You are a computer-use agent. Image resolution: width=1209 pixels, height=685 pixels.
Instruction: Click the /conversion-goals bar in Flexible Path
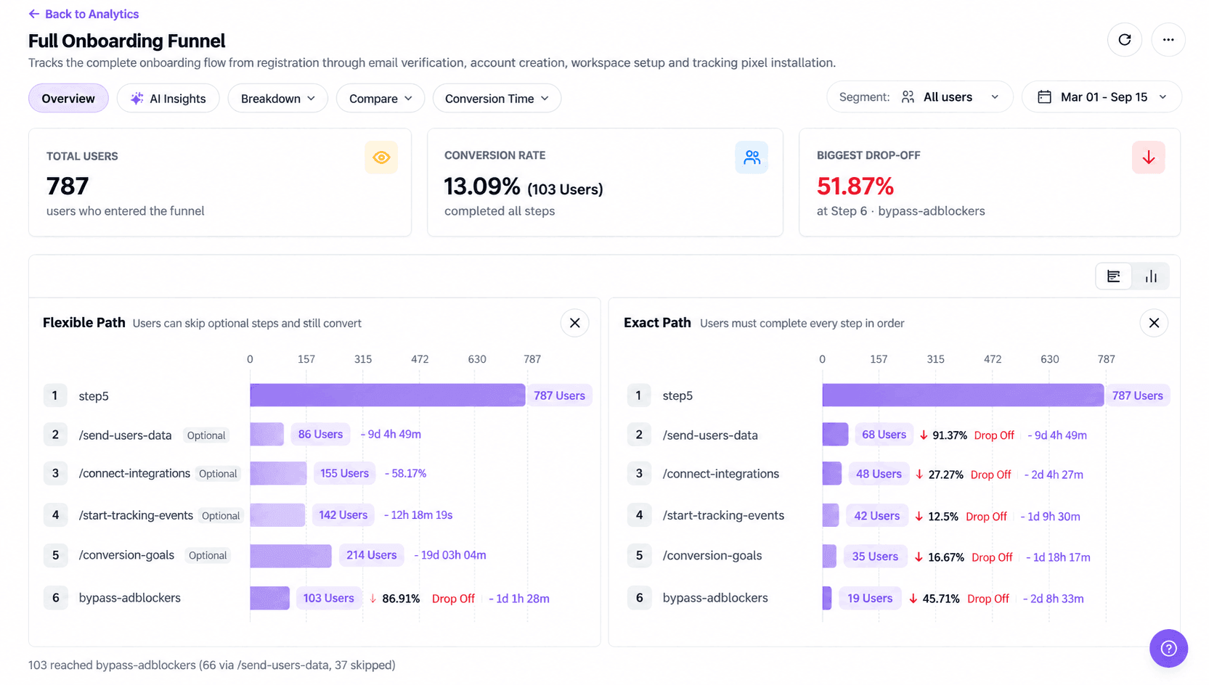(290, 556)
